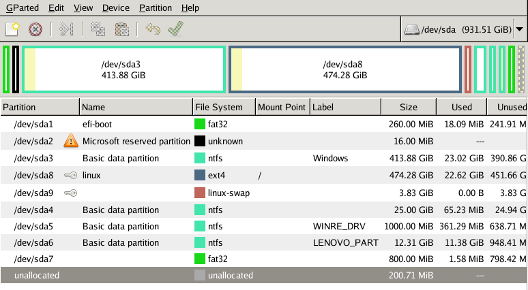This screenshot has height=290, width=528.
Task: Select /dev/sda3 block in the disk map
Action: [x=123, y=69]
